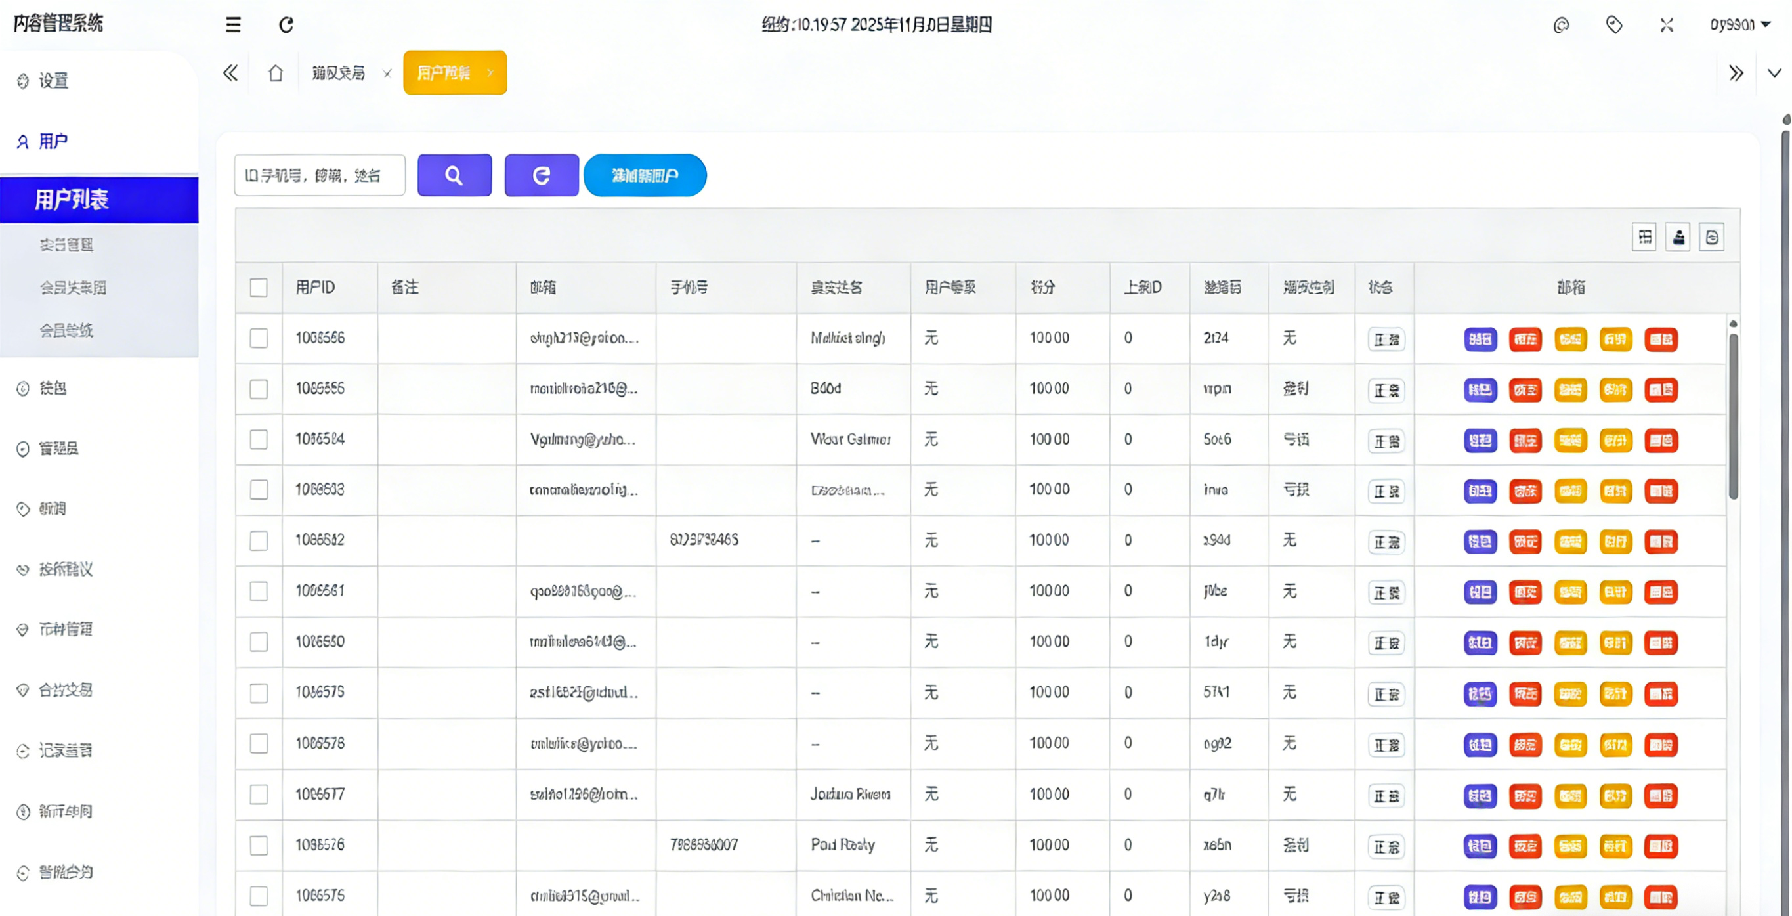Click the print icon above table
Viewport: 1792px width, 916px height.
(x=1711, y=237)
